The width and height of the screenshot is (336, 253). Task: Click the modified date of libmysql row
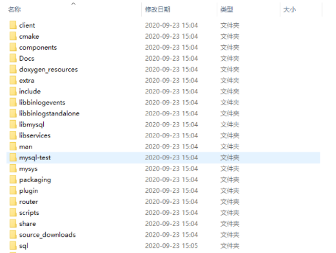[x=172, y=125]
